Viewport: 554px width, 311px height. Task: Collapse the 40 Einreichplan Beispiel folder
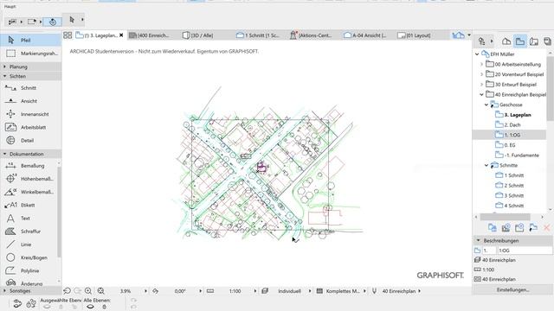(x=481, y=94)
